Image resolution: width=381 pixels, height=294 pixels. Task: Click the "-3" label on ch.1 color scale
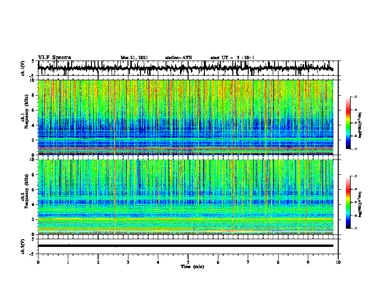(355, 97)
